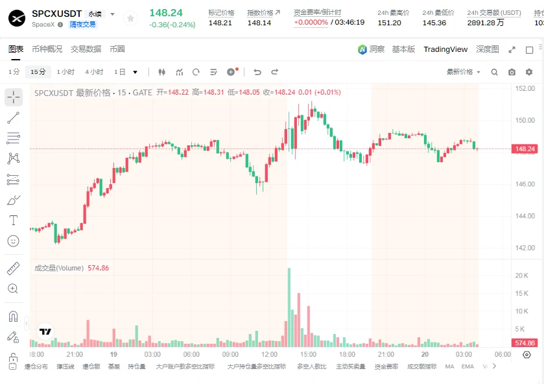544x384 pixels.
Task: Open chart settings gear icon
Action: pyautogui.click(x=528, y=72)
